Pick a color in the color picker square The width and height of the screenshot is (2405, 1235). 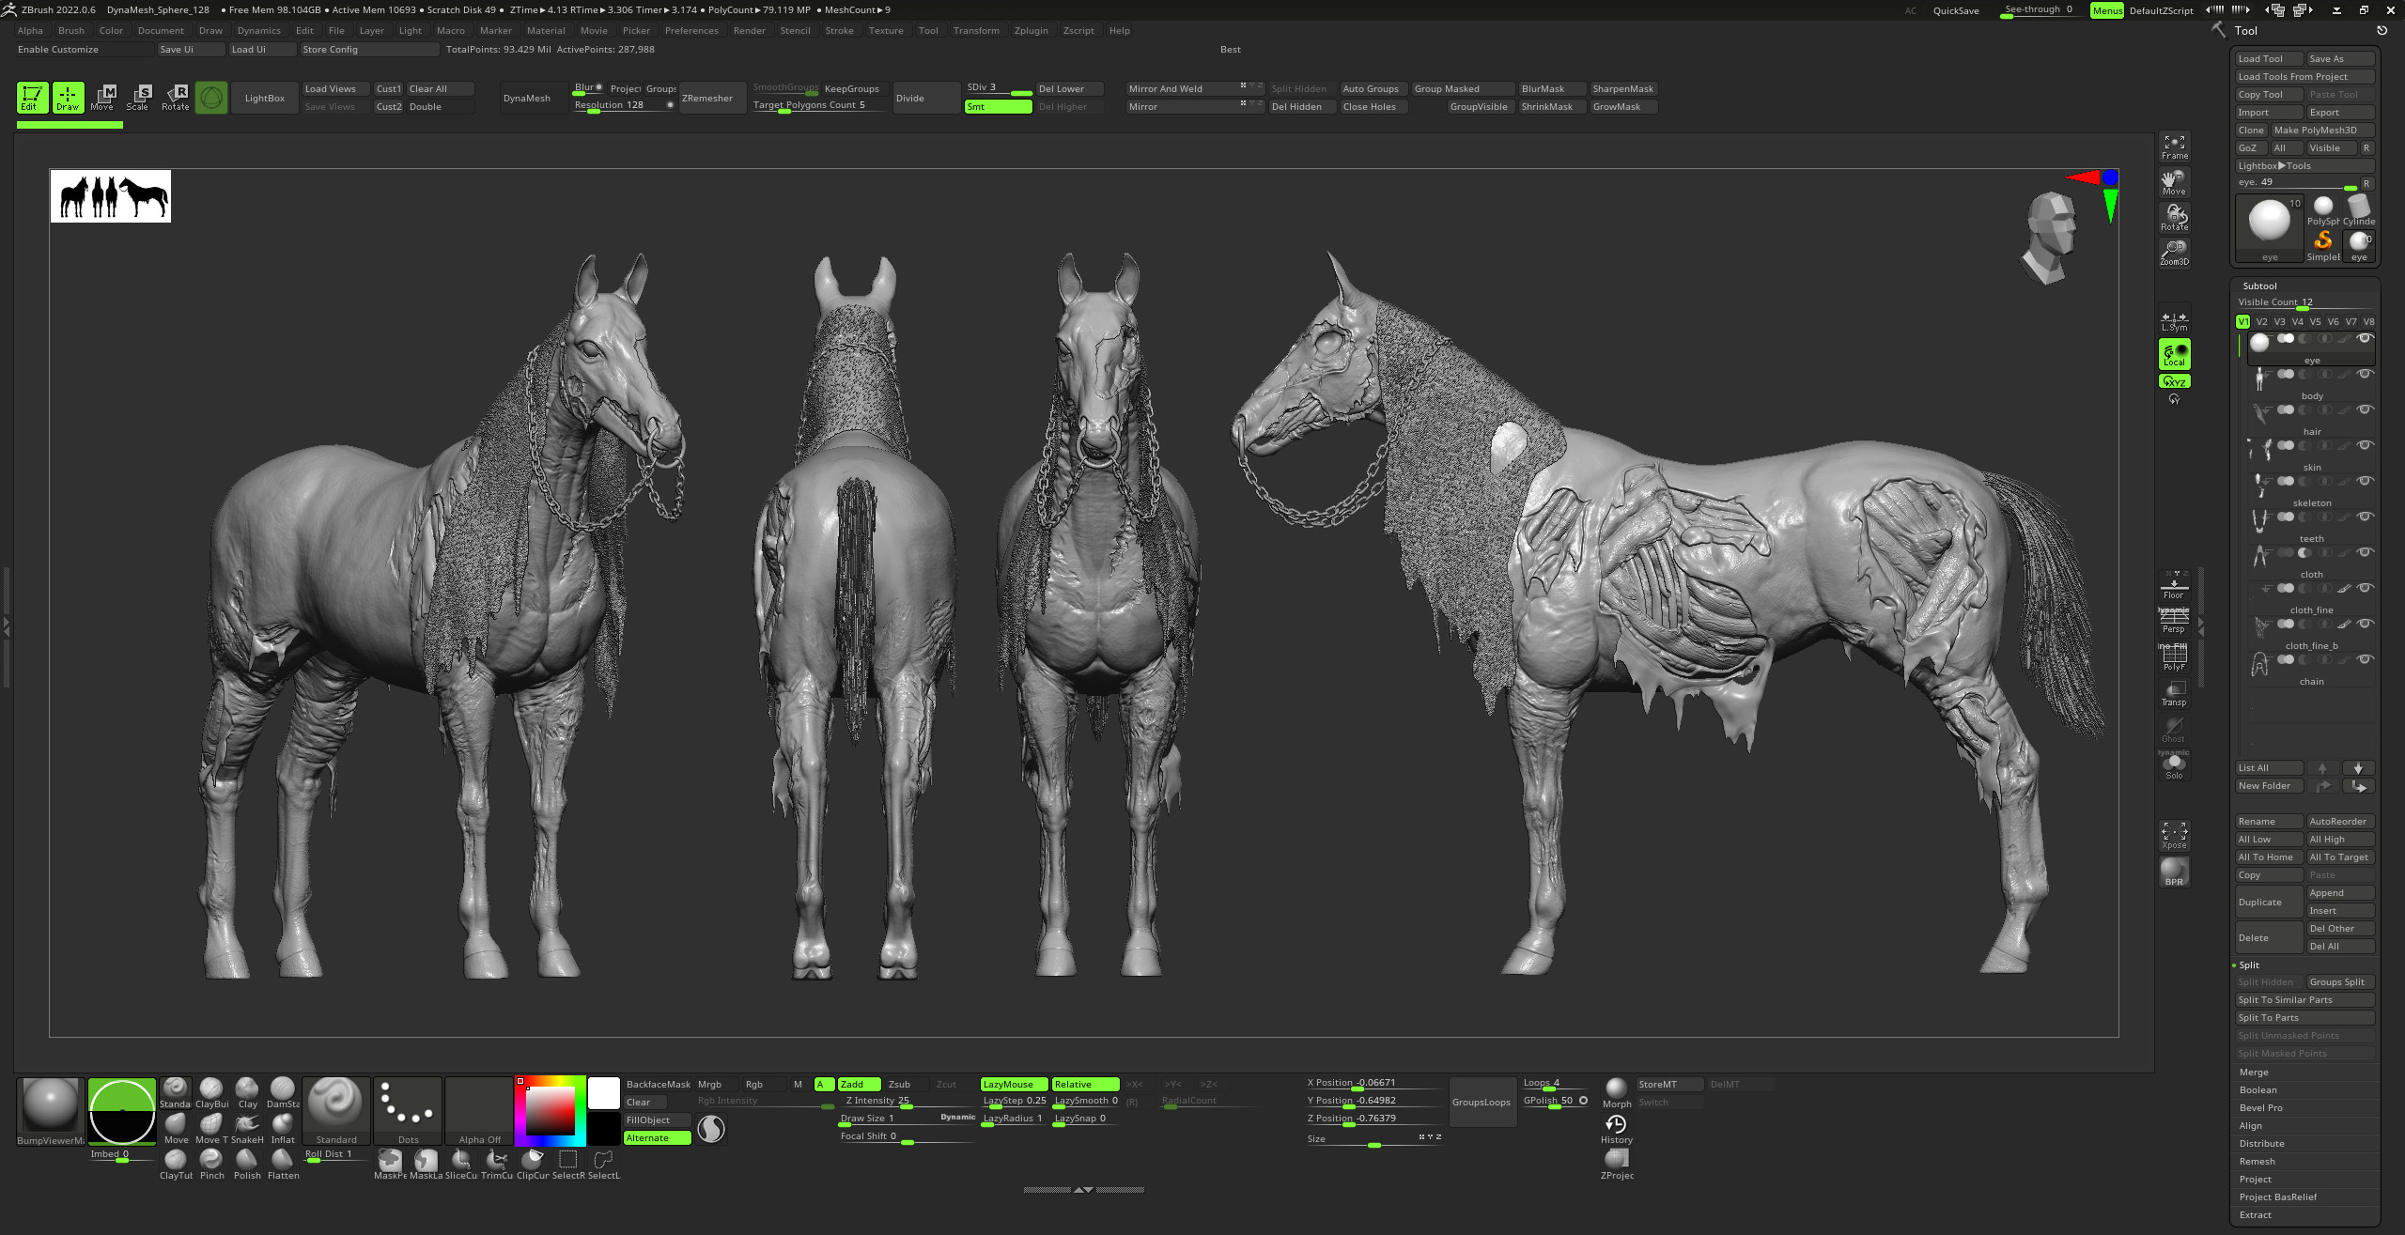point(550,1112)
